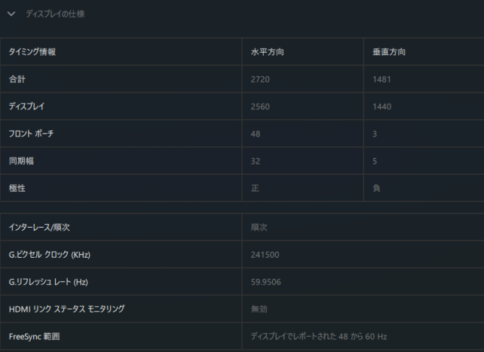Select the 合計 row label
484x352 pixels.
pyautogui.click(x=17, y=79)
